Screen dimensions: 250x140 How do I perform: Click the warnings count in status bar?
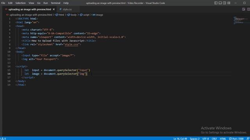[3, 138]
